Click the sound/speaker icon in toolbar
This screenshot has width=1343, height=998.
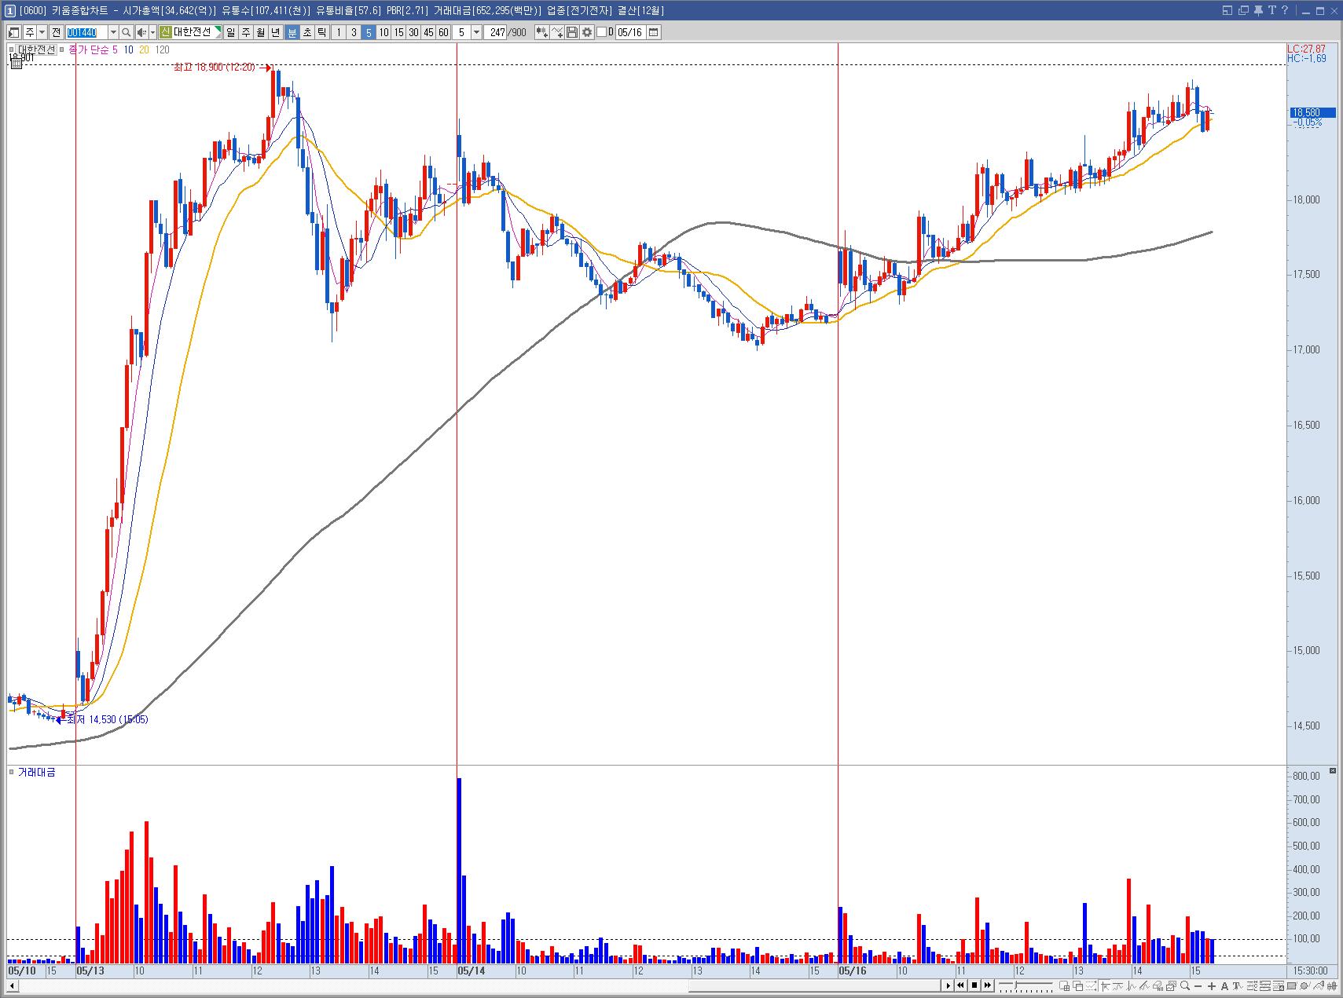141,32
